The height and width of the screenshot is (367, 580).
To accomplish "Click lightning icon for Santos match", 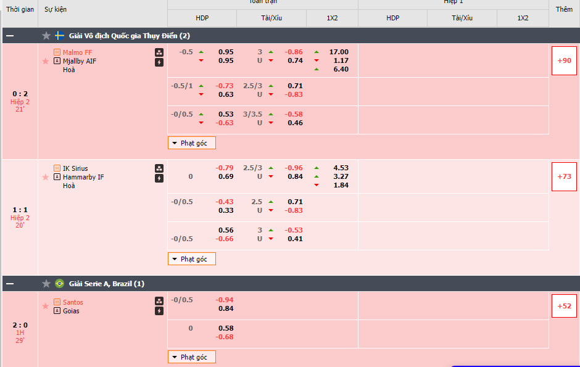I will click(x=159, y=311).
